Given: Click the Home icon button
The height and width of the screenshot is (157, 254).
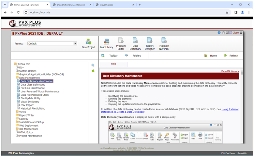Looking at the screenshot, I should click(206, 55).
